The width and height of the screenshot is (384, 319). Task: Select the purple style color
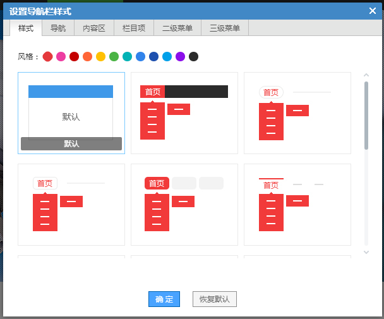click(180, 57)
